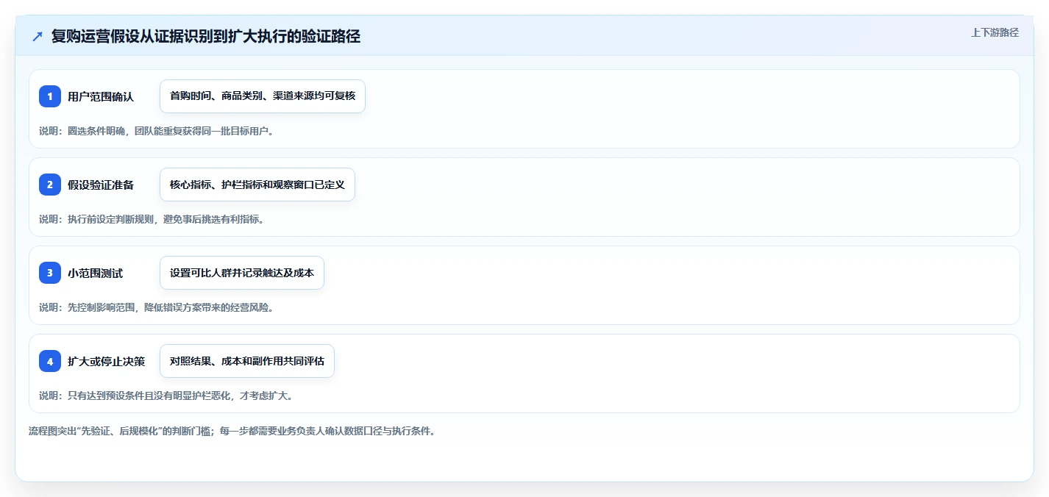Select the 用户范围确认 step title
The height and width of the screenshot is (497, 1049).
coord(101,96)
